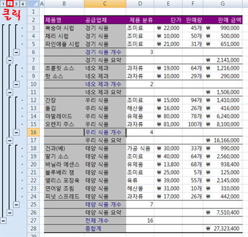Collapse the group beside row 16 우리 식품 개수

[x=17, y=132]
